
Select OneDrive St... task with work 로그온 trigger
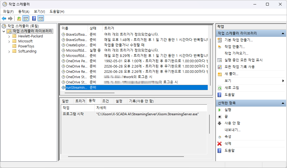(134, 77)
